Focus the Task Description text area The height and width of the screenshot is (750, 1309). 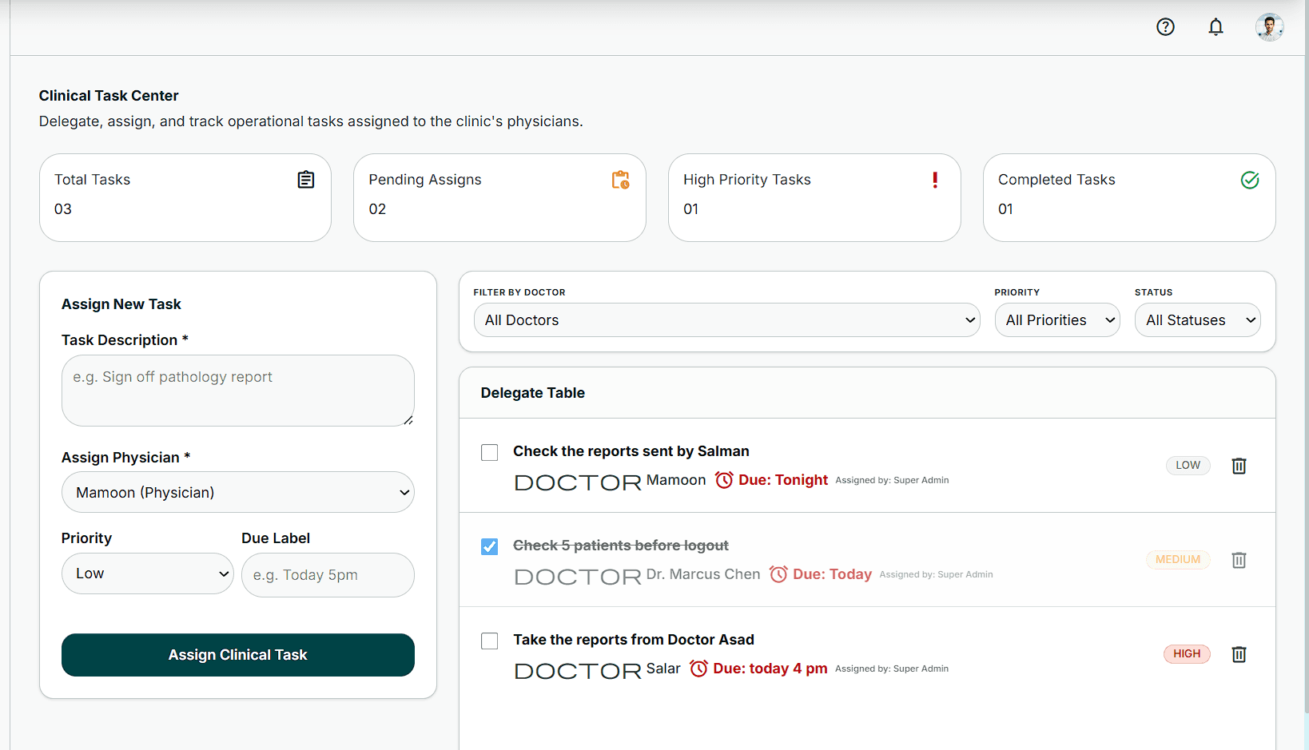238,391
